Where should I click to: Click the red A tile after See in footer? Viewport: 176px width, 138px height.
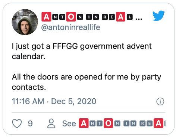(84, 123)
